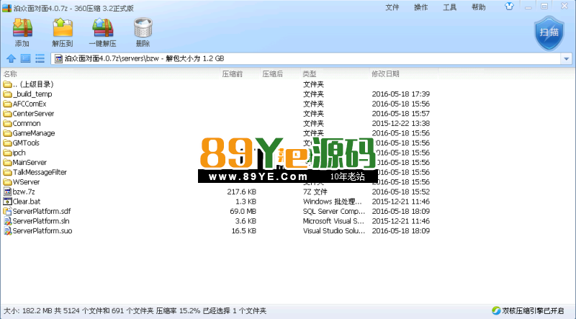
Task: Click the 一键解压 (one-click extract) icon
Action: click(x=102, y=28)
